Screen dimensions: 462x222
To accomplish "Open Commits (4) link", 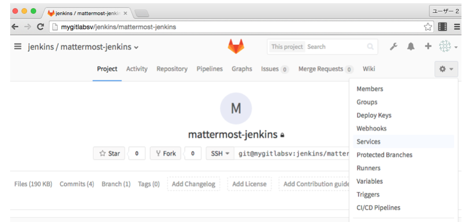I will (77, 184).
